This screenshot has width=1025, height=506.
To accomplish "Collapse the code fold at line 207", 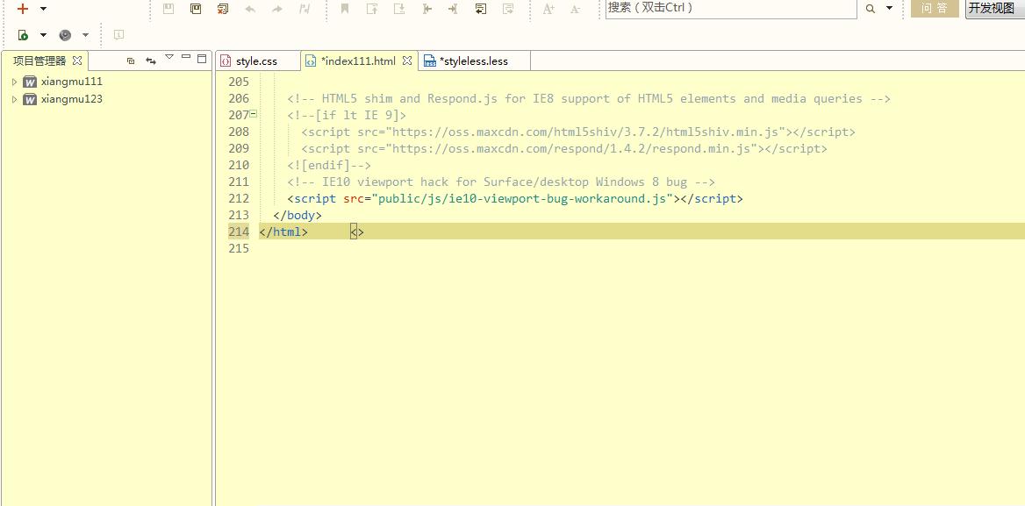I will [254, 114].
